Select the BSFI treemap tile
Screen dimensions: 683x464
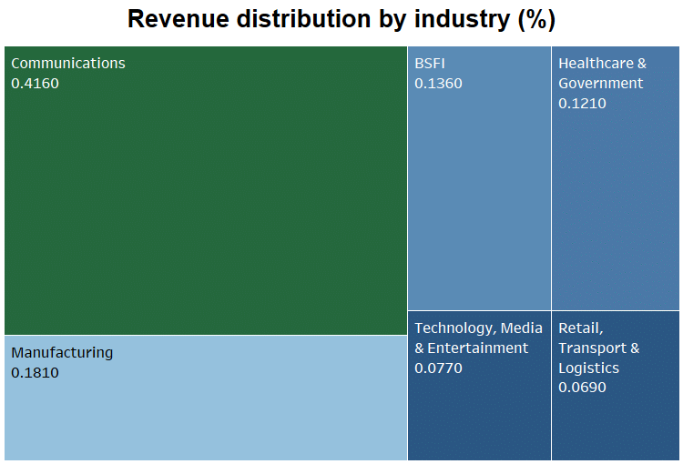[479, 200]
